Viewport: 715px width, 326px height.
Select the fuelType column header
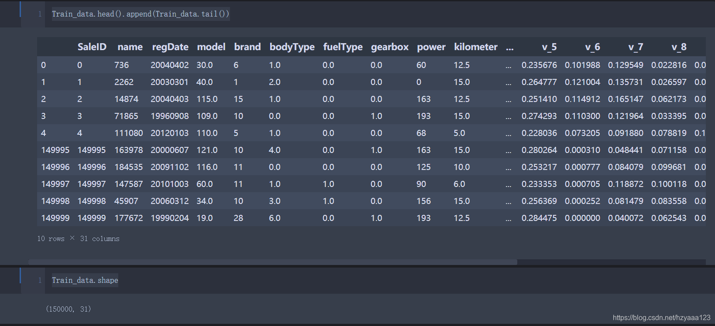[343, 47]
